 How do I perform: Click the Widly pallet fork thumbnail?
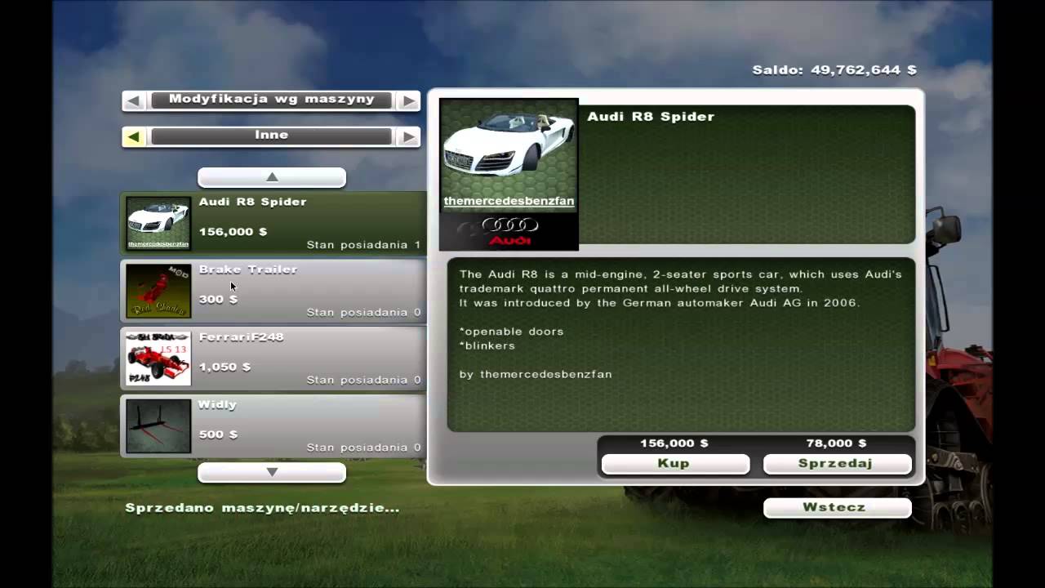pyautogui.click(x=158, y=426)
